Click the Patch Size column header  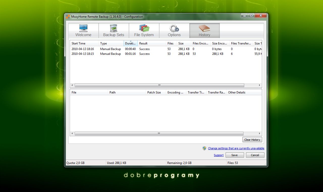pos(156,92)
